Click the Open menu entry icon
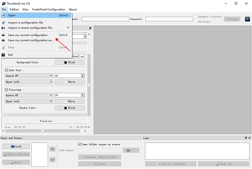Image resolution: width=252 pixels, height=169 pixels. pos(4,15)
